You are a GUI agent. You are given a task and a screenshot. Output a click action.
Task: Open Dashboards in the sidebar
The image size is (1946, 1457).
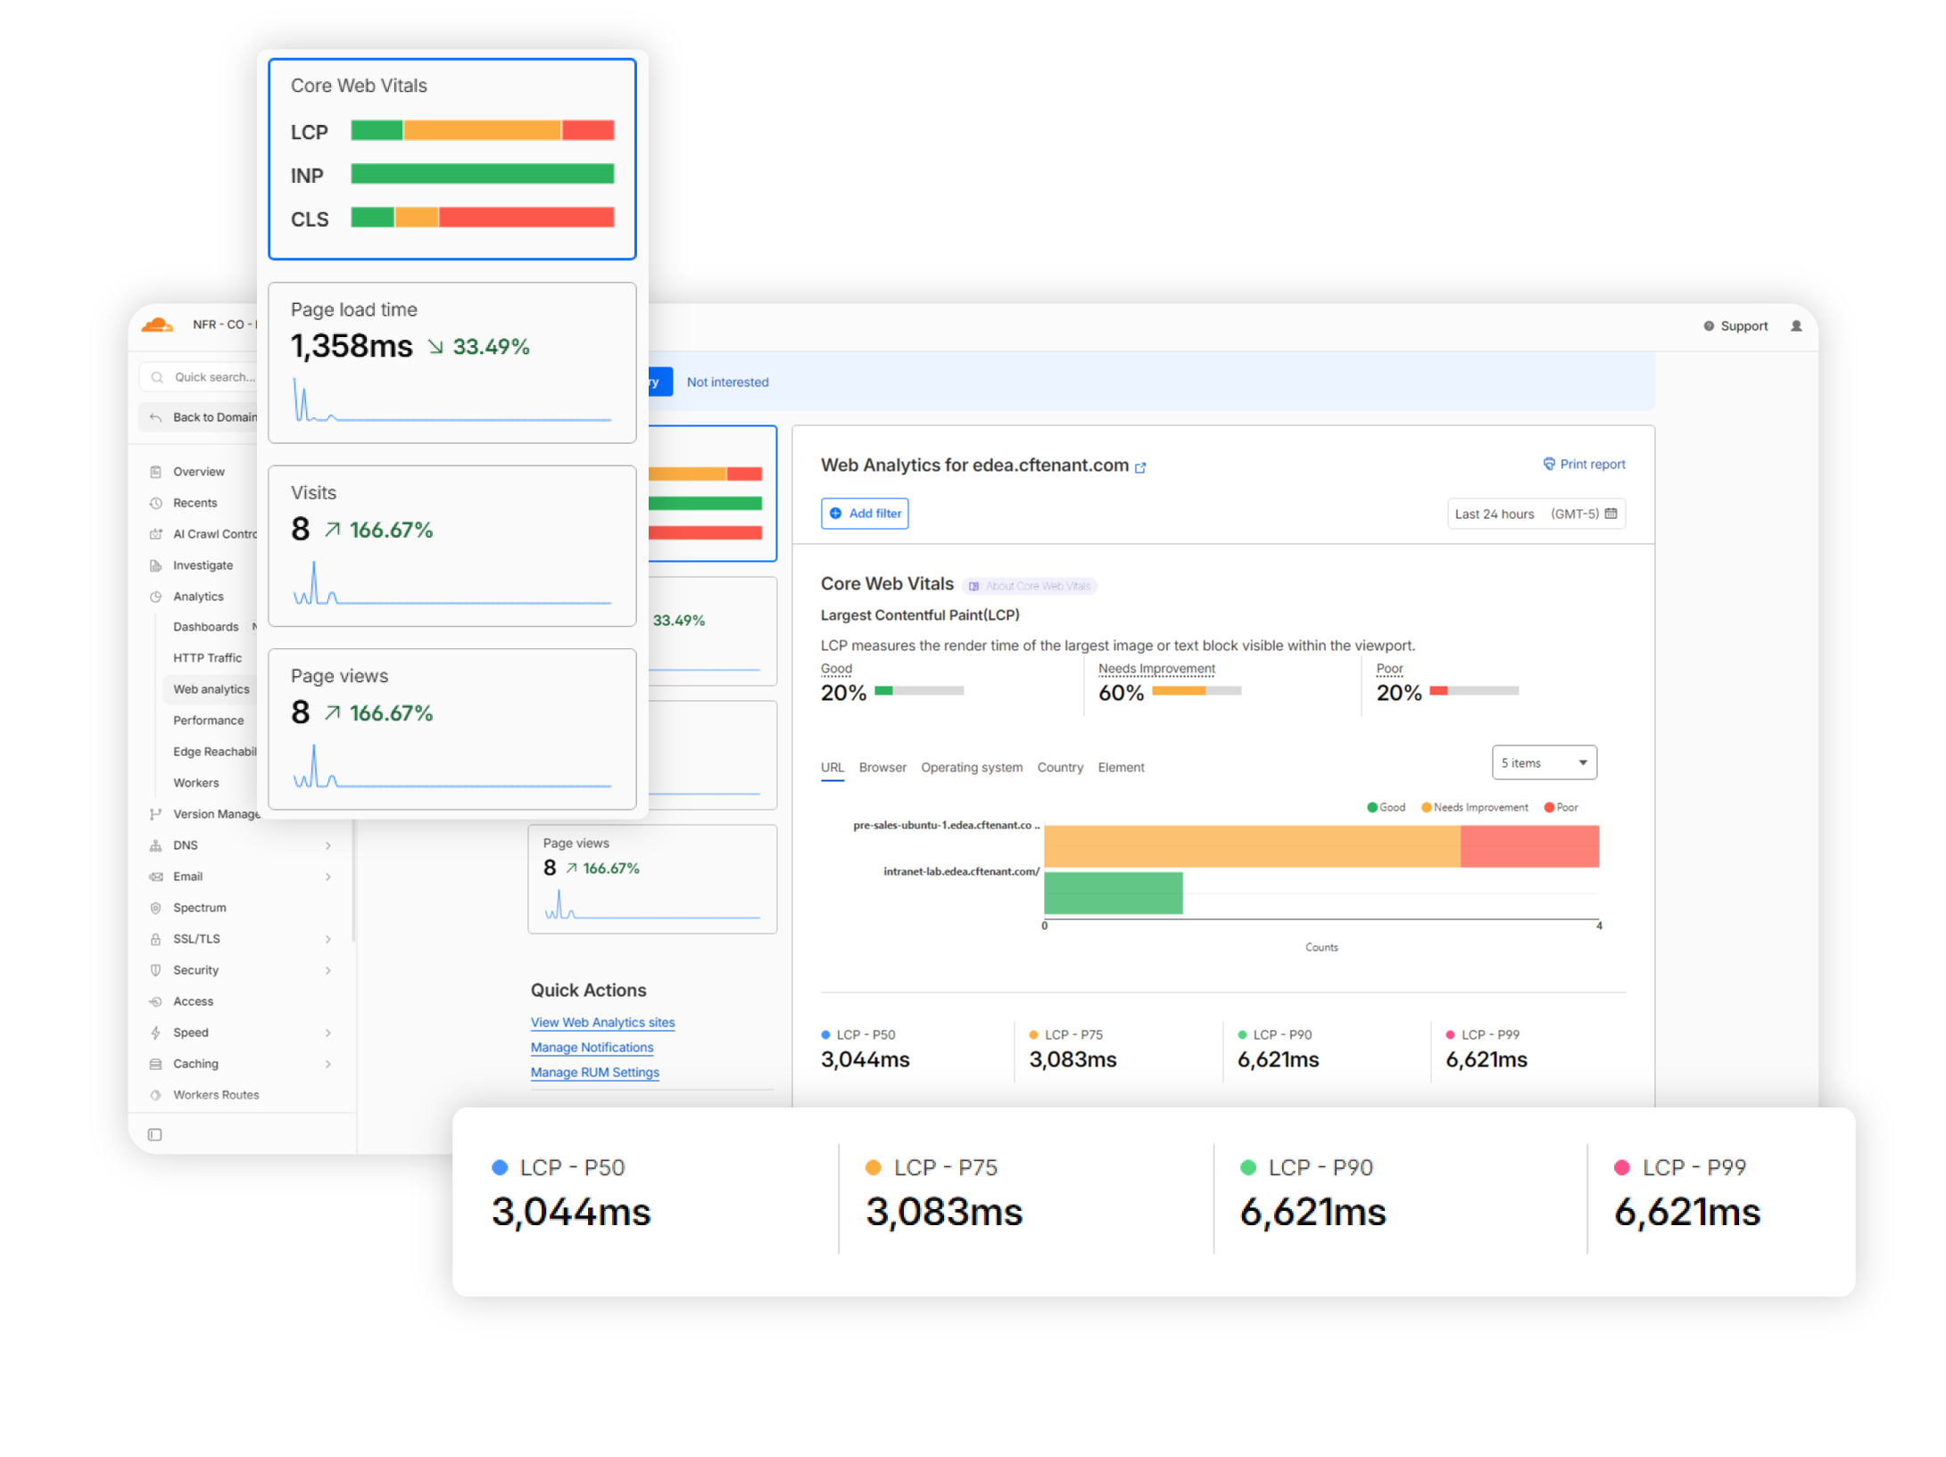tap(205, 627)
